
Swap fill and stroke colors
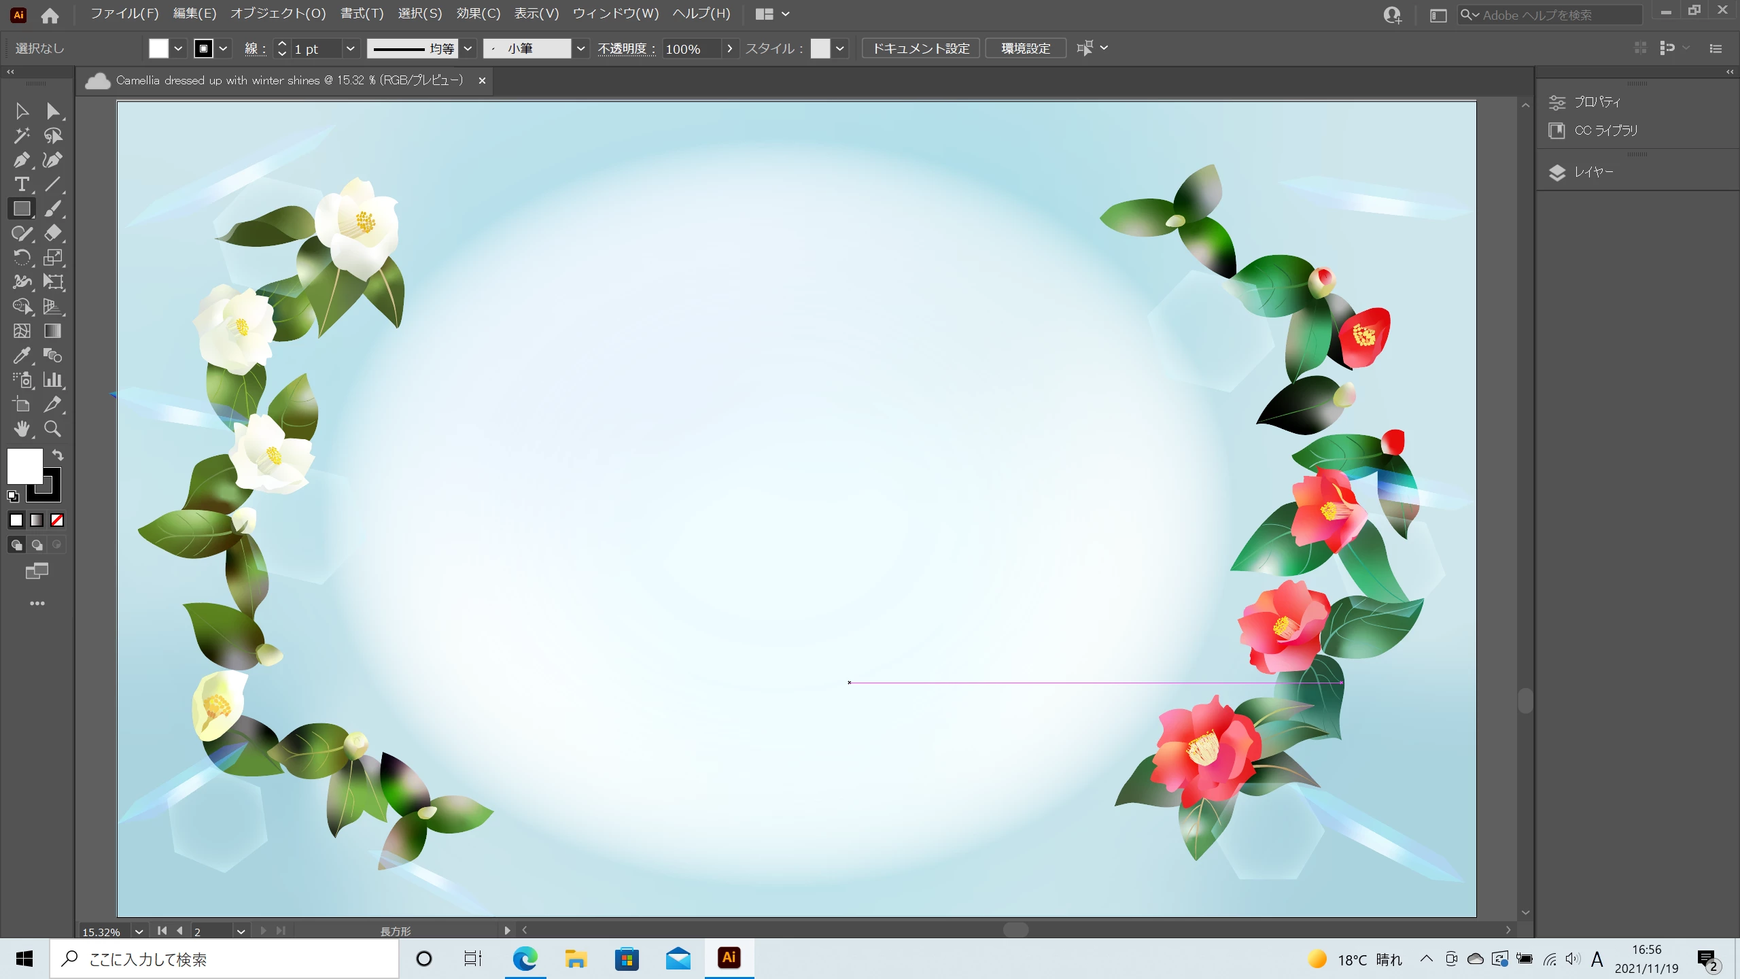58,456
